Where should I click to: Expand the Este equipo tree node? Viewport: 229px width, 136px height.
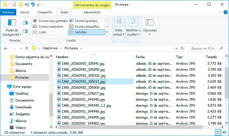point(3,87)
